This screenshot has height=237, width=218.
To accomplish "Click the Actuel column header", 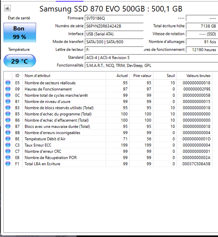I will coord(118,76).
